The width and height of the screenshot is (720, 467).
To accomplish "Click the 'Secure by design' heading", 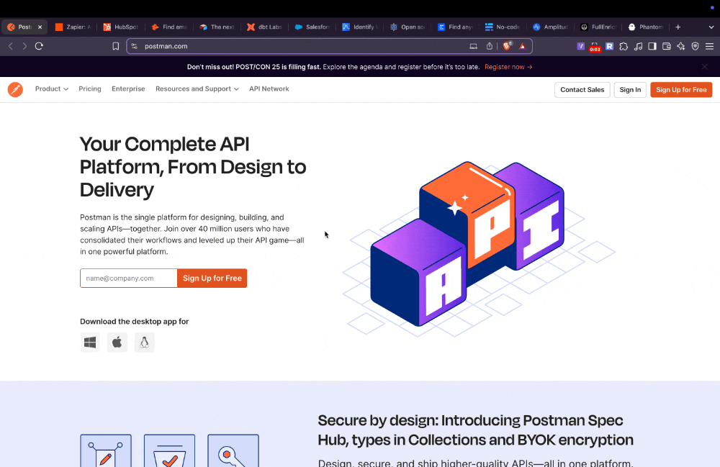I will pos(475,430).
